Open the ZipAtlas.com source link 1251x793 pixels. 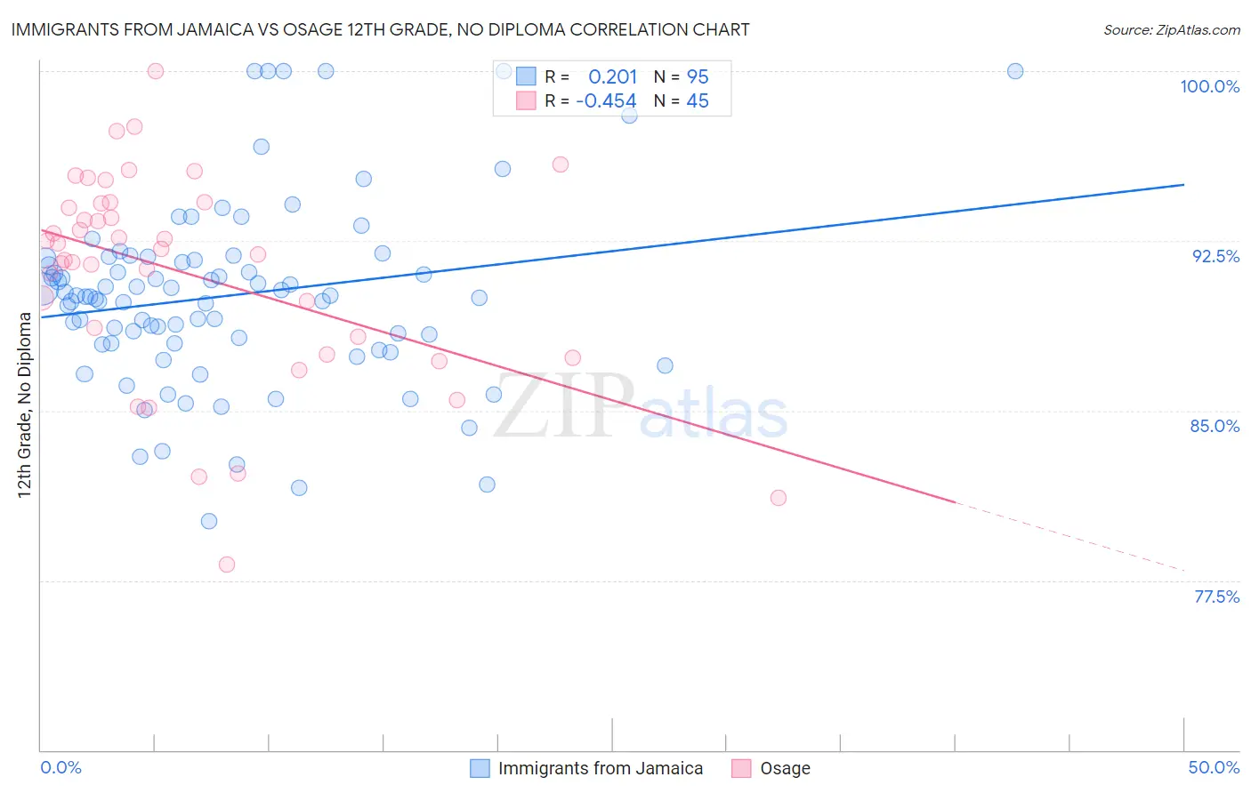pos(1172,29)
